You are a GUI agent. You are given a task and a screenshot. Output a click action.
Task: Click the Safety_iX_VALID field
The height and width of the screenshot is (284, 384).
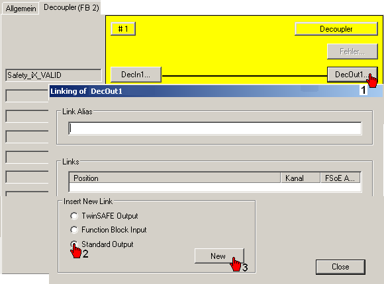pyautogui.click(x=54, y=75)
